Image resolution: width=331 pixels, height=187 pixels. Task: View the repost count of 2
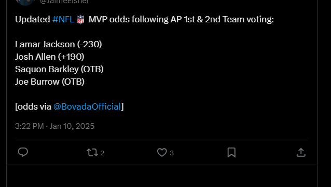pyautogui.click(x=102, y=153)
